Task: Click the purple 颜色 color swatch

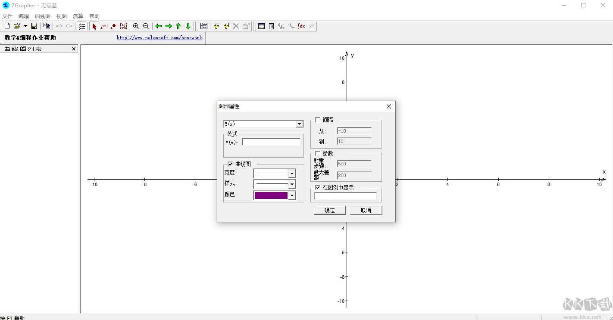Action: [x=271, y=196]
